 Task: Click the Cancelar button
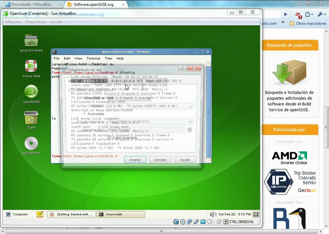[160, 160]
